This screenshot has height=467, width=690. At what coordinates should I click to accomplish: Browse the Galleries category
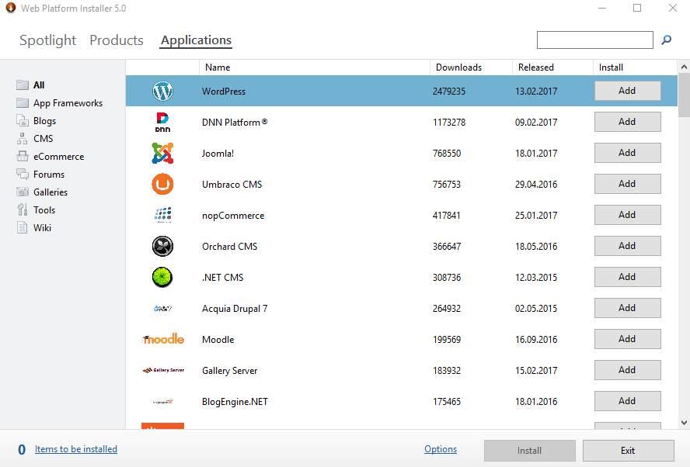51,192
